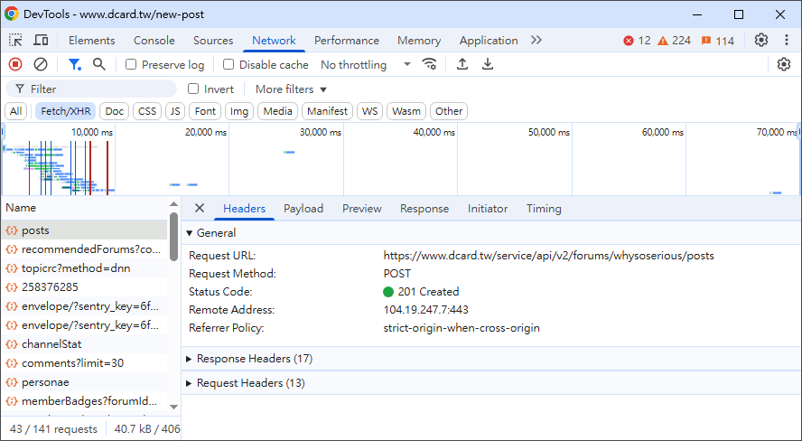Toggle the network filter funnel icon
Screen dimensions: 802x441
click(x=75, y=64)
